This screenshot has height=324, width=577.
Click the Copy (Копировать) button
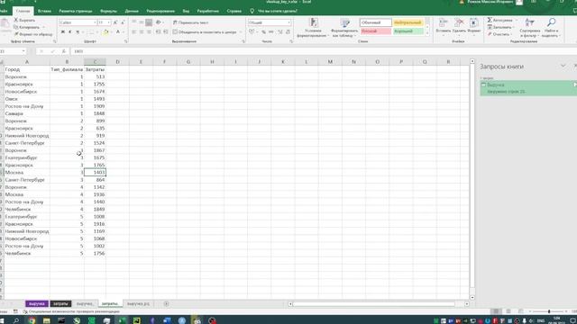26,27
